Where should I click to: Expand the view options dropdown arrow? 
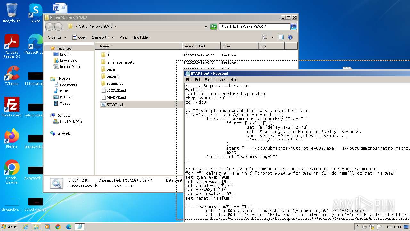coord(273,37)
